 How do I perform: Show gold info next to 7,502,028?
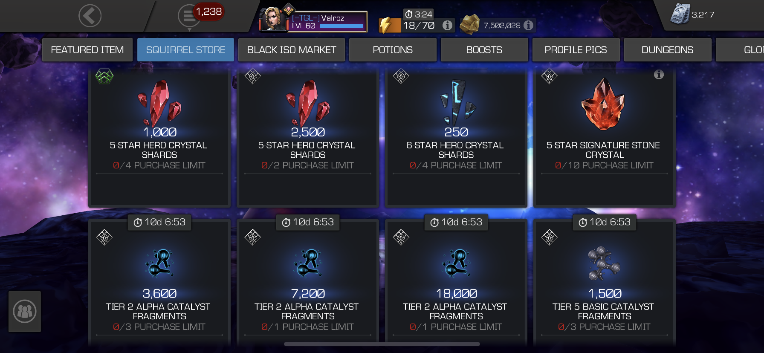pos(529,25)
